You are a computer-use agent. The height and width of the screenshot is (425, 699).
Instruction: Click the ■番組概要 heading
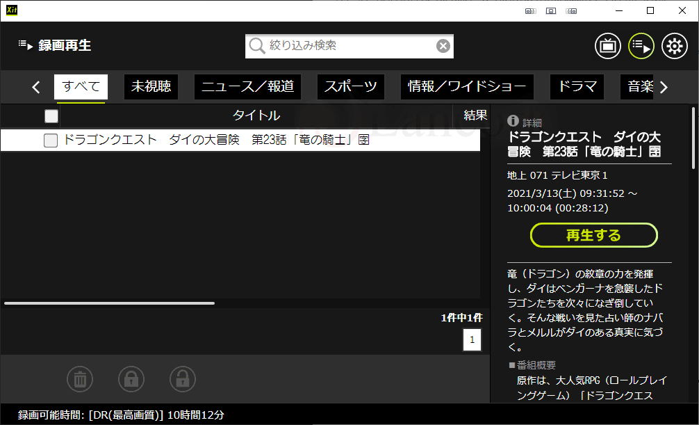532,365
